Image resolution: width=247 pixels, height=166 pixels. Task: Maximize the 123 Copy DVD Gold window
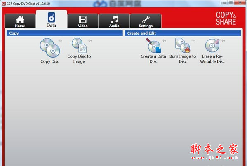231,2
